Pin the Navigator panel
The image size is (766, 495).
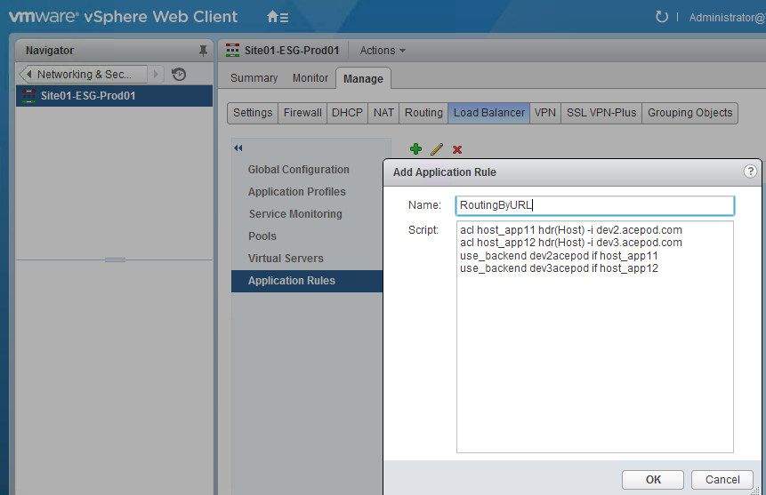click(x=203, y=51)
